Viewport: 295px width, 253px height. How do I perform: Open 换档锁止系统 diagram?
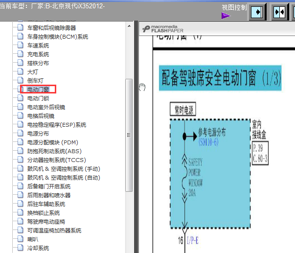(44, 213)
